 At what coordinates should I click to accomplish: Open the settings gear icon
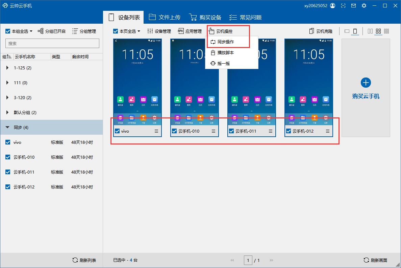(364, 6)
